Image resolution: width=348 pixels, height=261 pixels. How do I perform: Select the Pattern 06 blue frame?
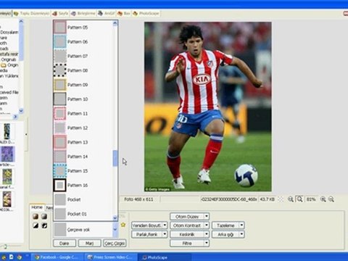(x=83, y=41)
